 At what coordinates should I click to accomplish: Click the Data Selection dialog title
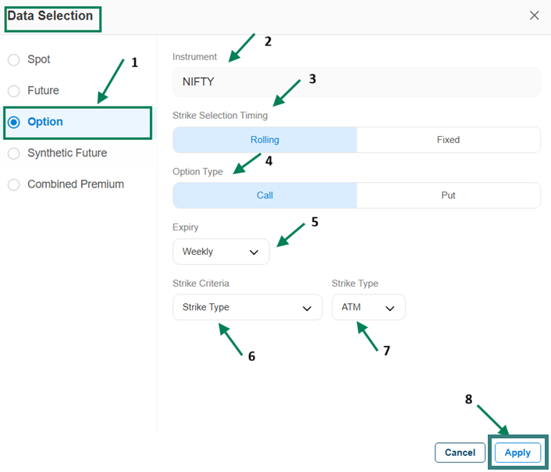(x=50, y=16)
